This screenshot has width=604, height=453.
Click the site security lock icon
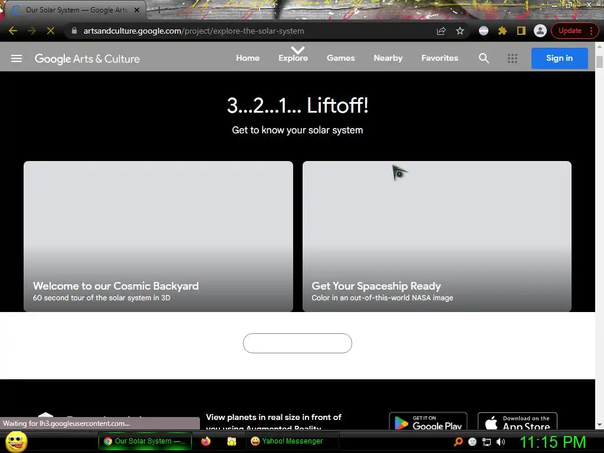point(74,31)
